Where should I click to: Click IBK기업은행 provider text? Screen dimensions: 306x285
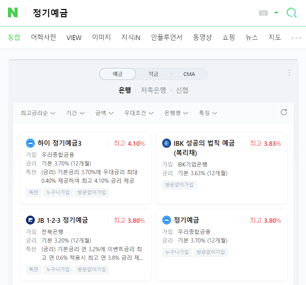click(193, 164)
